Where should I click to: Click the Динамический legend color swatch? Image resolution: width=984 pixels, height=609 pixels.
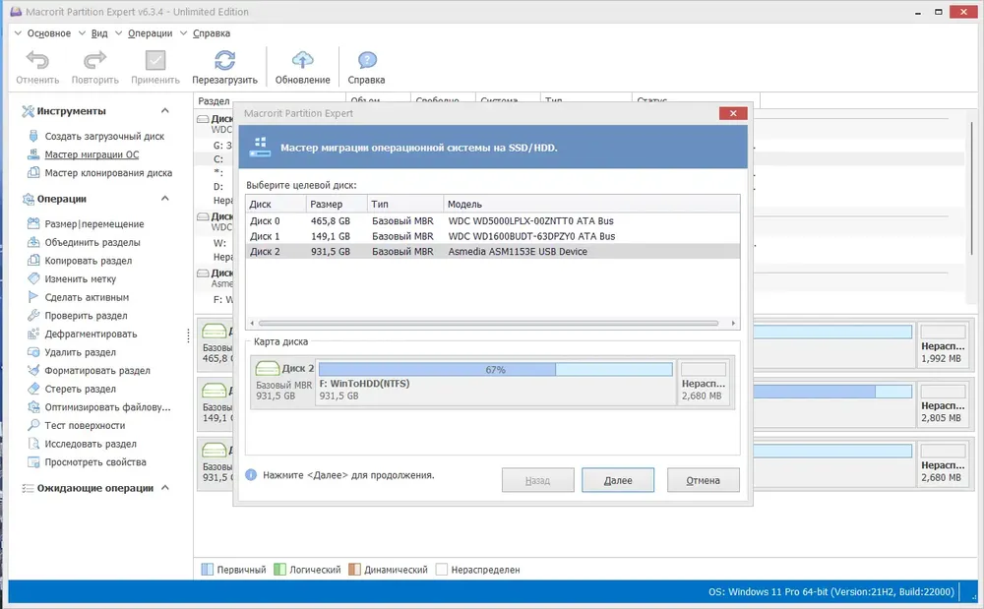(x=354, y=570)
